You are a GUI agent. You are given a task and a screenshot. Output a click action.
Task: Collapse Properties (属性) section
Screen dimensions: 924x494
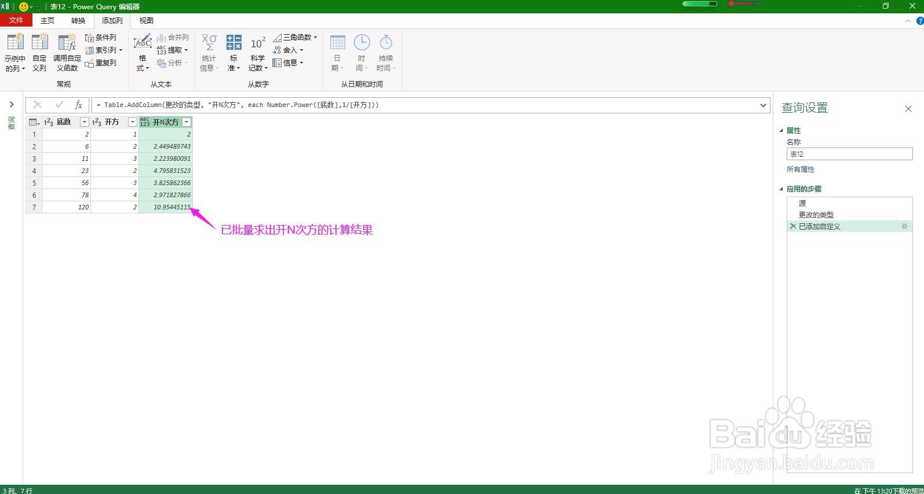[781, 131]
